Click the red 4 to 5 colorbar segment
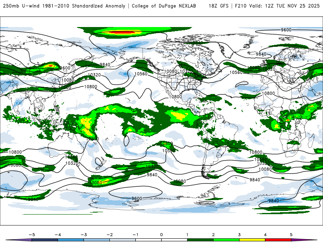This screenshot has height=242, width=323. [x=278, y=240]
